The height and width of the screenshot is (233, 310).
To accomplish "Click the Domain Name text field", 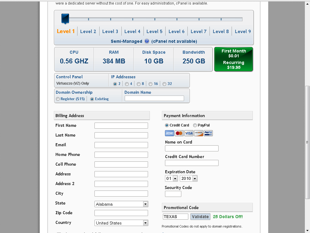I will (154, 98).
